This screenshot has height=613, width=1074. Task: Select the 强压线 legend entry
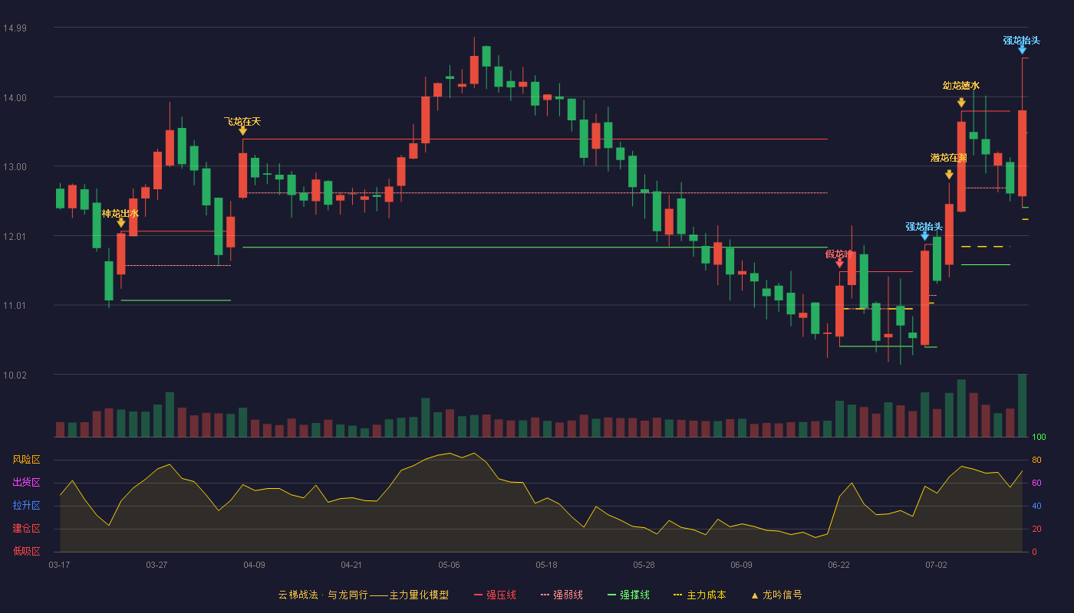click(x=495, y=595)
